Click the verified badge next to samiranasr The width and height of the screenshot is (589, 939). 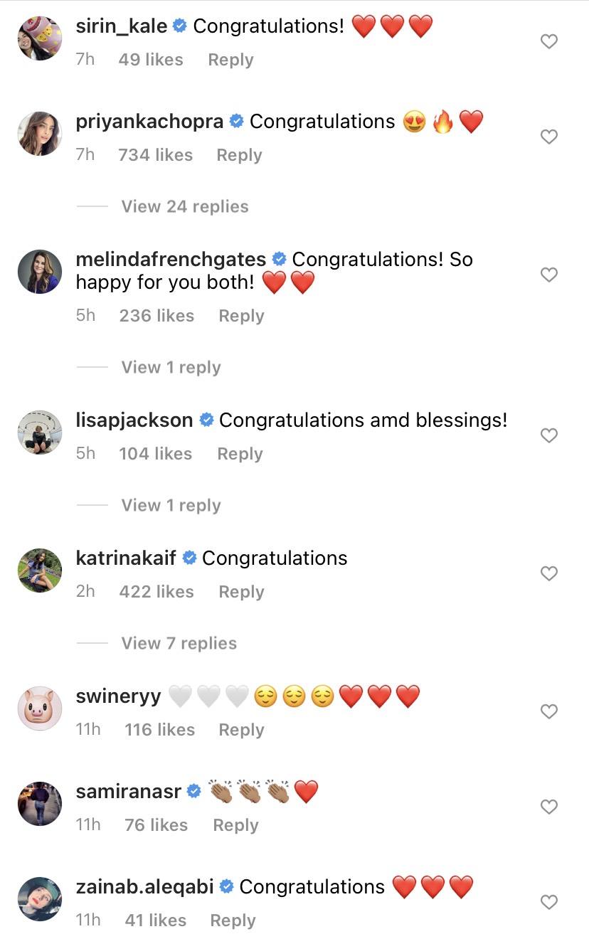click(x=193, y=790)
